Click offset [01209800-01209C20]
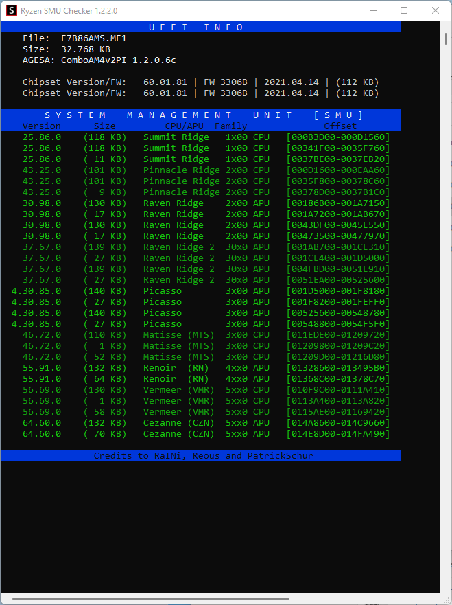 [338, 346]
